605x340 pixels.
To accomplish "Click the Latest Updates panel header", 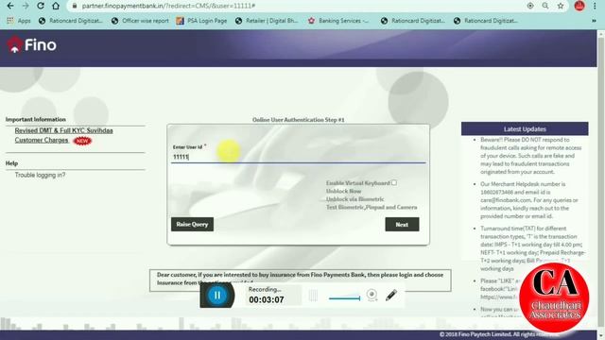I will click(x=525, y=129).
